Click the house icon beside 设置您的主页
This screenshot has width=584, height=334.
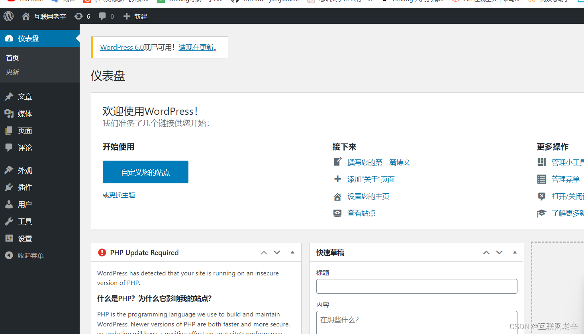[x=337, y=196]
